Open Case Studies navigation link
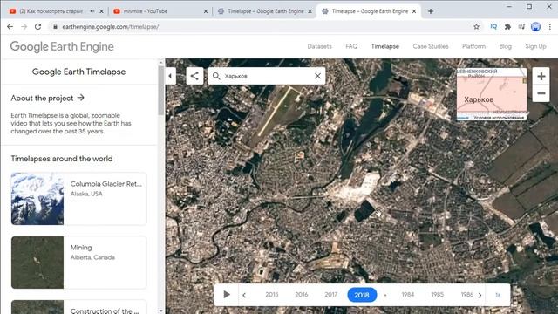558x314 pixels. (431, 46)
